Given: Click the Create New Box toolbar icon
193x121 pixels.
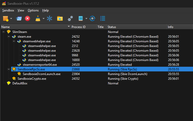Looking at the screenshot, I should click(x=6, y=19).
